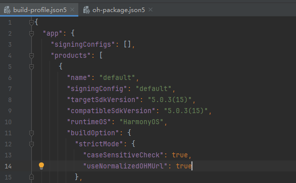Click the build-profile.json5 file type icon
This screenshot has width=296, height=183.
tap(7, 10)
